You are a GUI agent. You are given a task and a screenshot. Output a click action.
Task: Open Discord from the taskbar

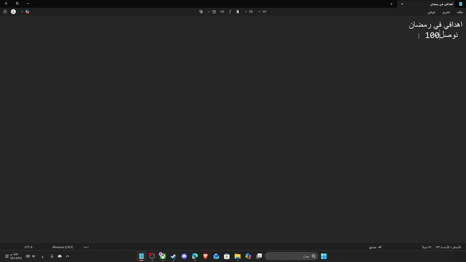[184, 256]
